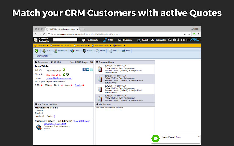
Task: Click the browser back arrow
Action: [36, 34]
